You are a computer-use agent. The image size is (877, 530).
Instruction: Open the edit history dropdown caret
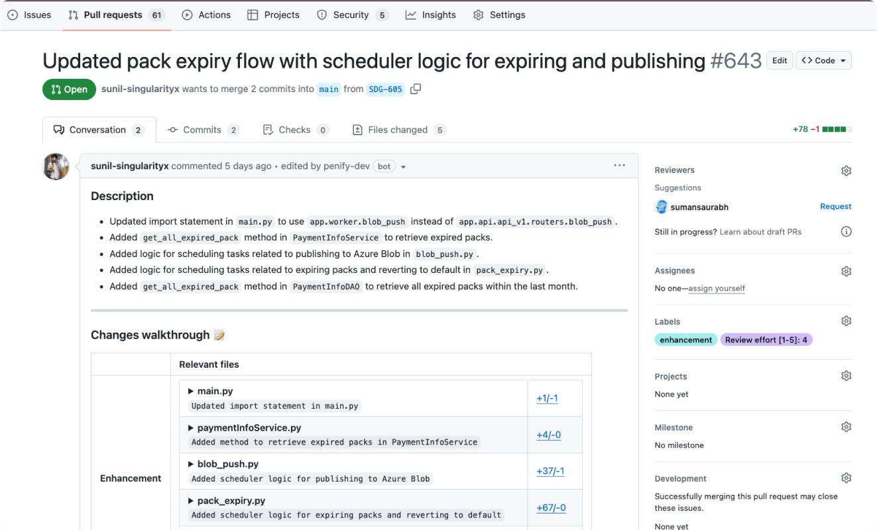tap(403, 167)
